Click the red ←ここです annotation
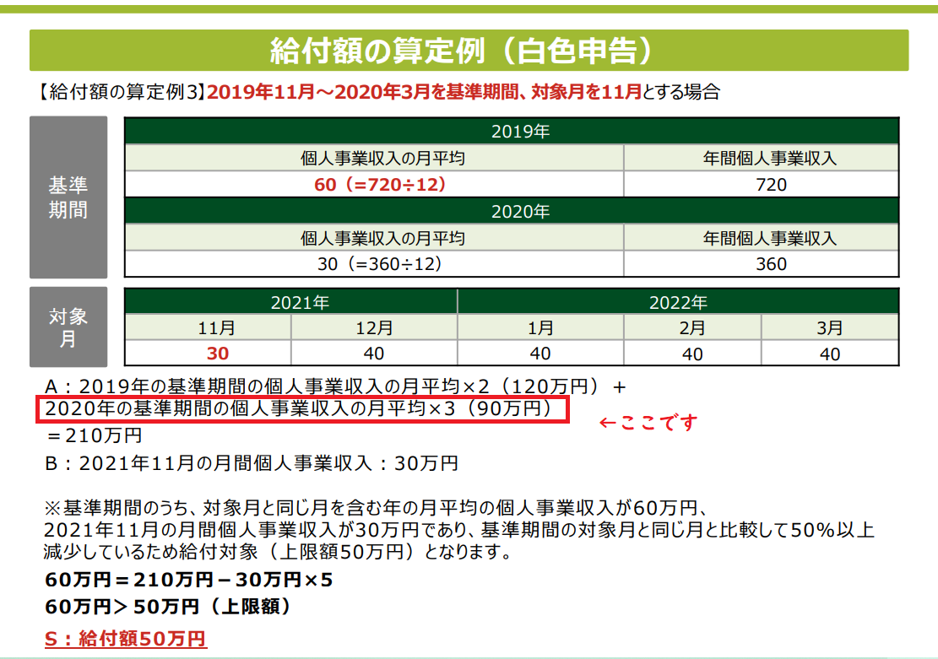Viewport: 938px width, 659px height. pos(648,423)
